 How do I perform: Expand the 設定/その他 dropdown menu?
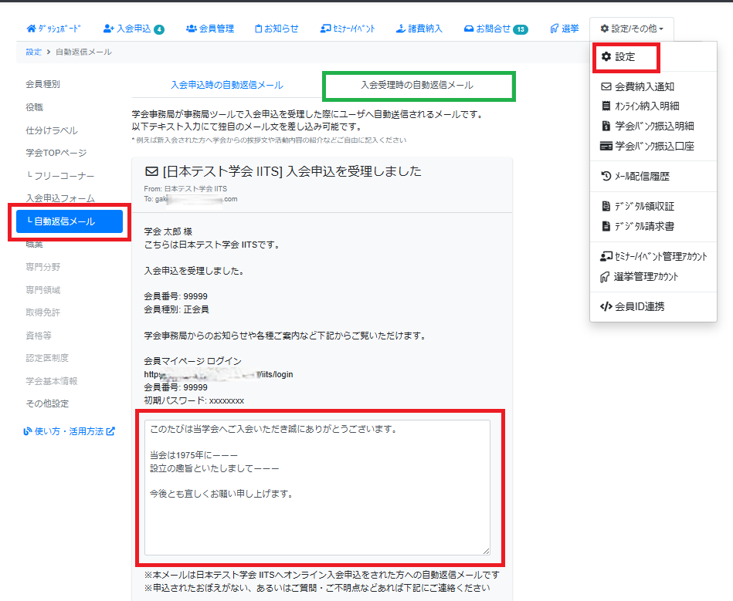click(x=631, y=29)
